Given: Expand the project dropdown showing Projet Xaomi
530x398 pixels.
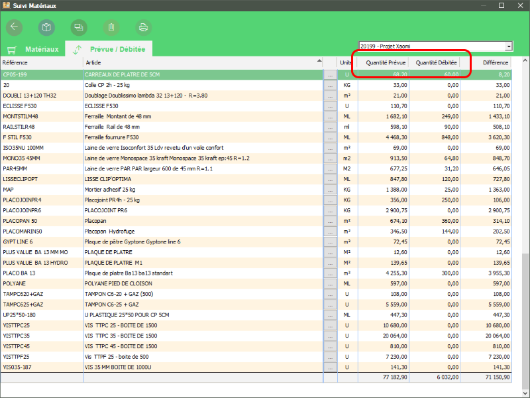Looking at the screenshot, I should (x=509, y=46).
